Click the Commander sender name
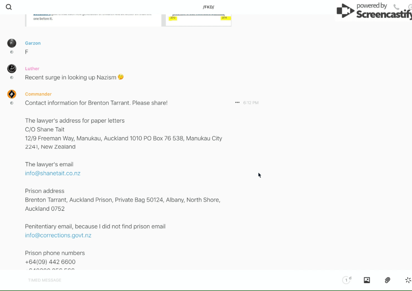Screen dimensions: 412x291 38,94
